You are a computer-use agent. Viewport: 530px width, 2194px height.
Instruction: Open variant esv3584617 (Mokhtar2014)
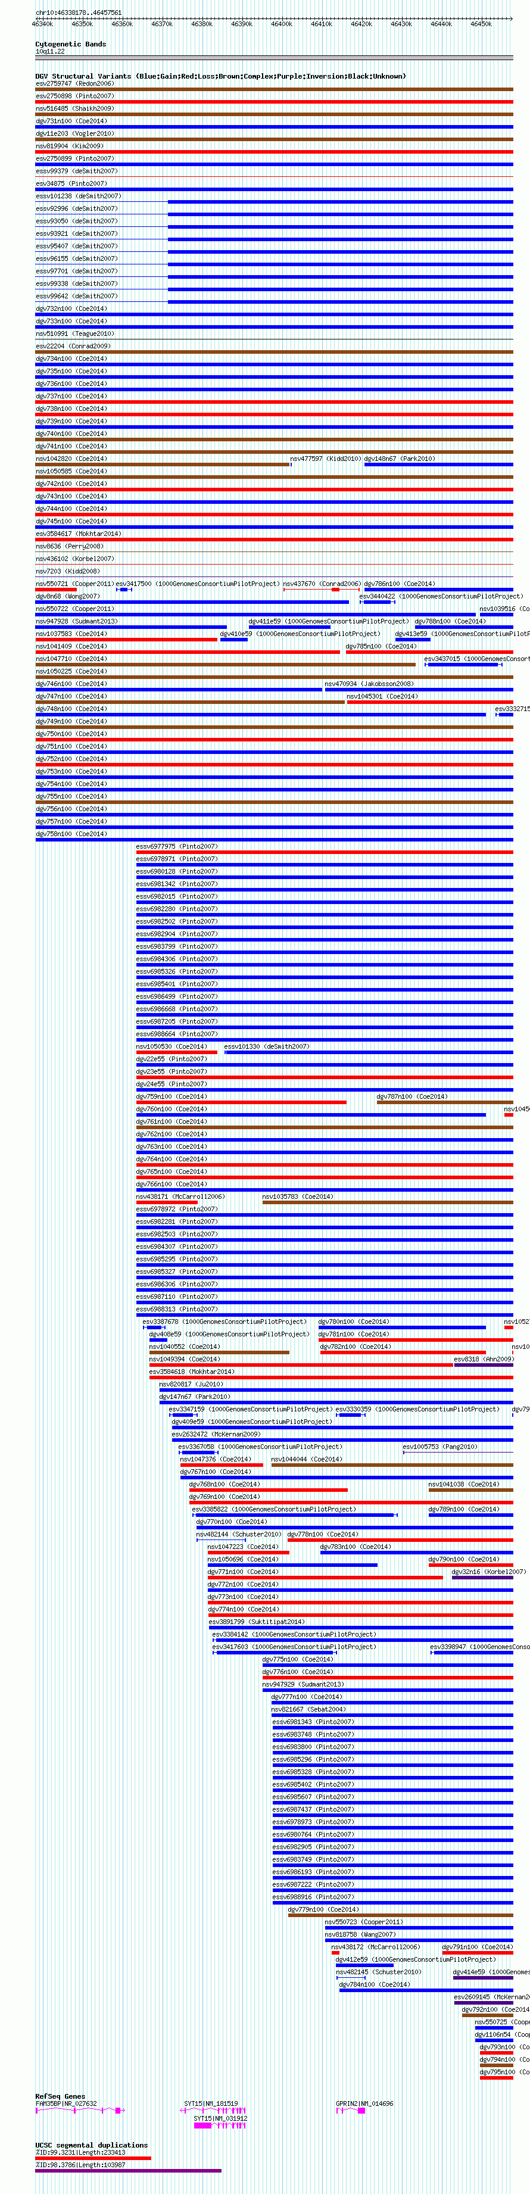tap(275, 539)
